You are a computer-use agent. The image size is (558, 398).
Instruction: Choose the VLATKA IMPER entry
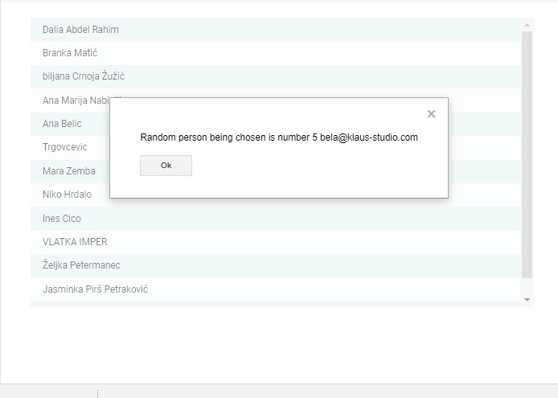(75, 242)
